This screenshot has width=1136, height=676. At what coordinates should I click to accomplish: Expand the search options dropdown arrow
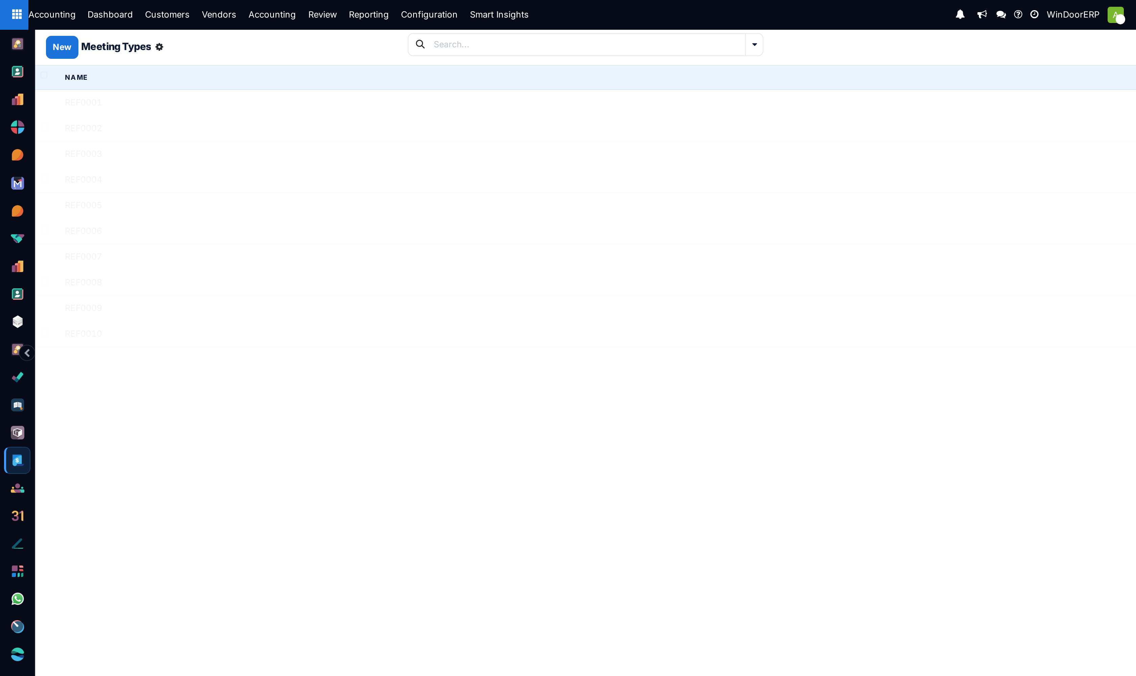pos(754,45)
